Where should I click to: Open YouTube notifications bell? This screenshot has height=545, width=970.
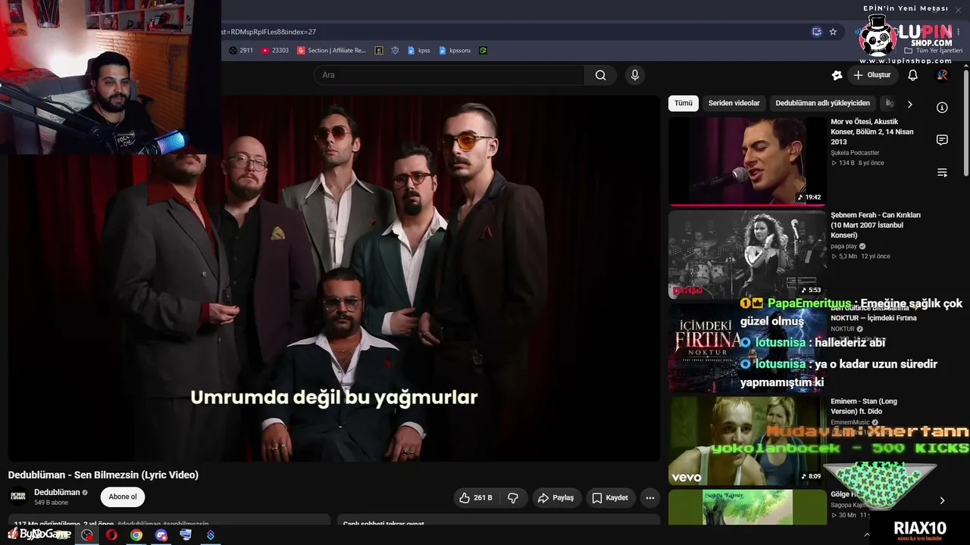click(912, 75)
